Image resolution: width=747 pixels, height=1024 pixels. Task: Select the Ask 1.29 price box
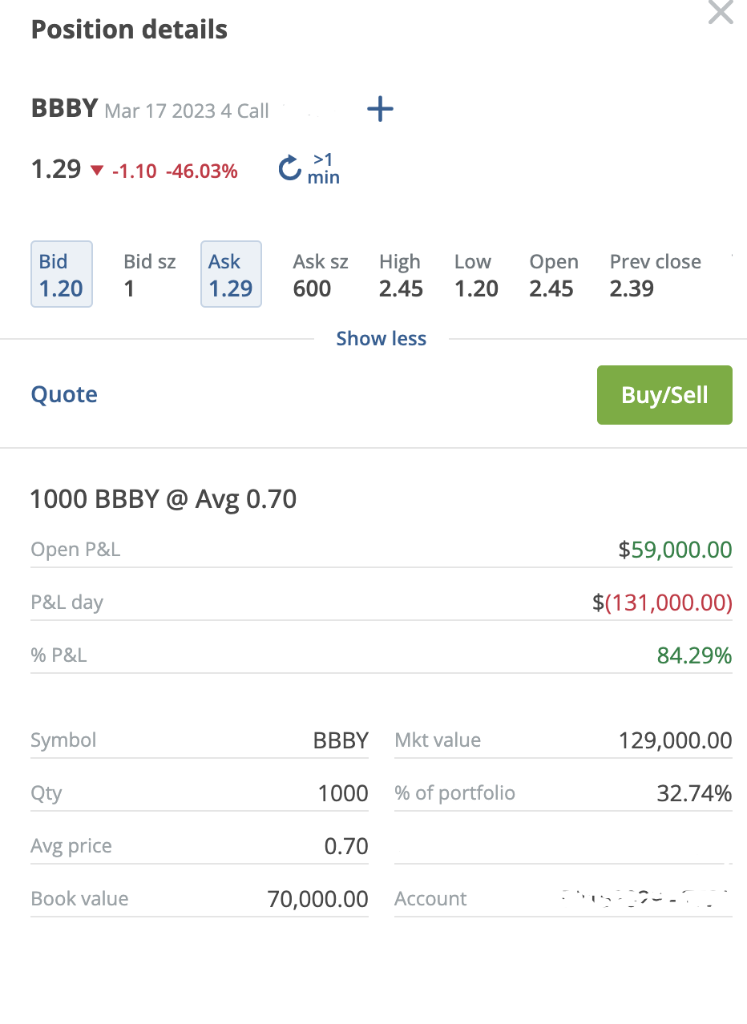click(x=231, y=274)
